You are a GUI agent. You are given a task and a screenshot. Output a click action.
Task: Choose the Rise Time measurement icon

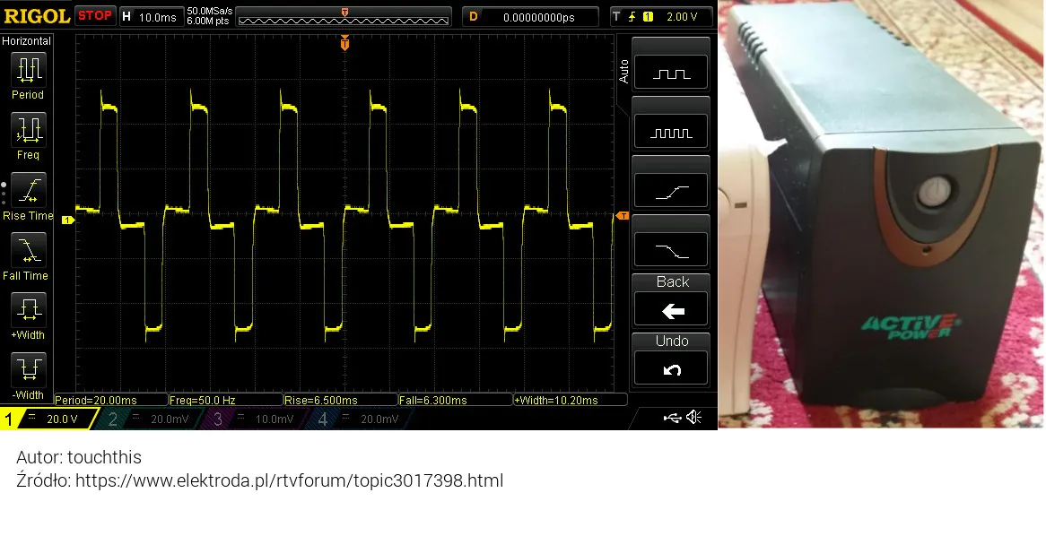[x=28, y=190]
